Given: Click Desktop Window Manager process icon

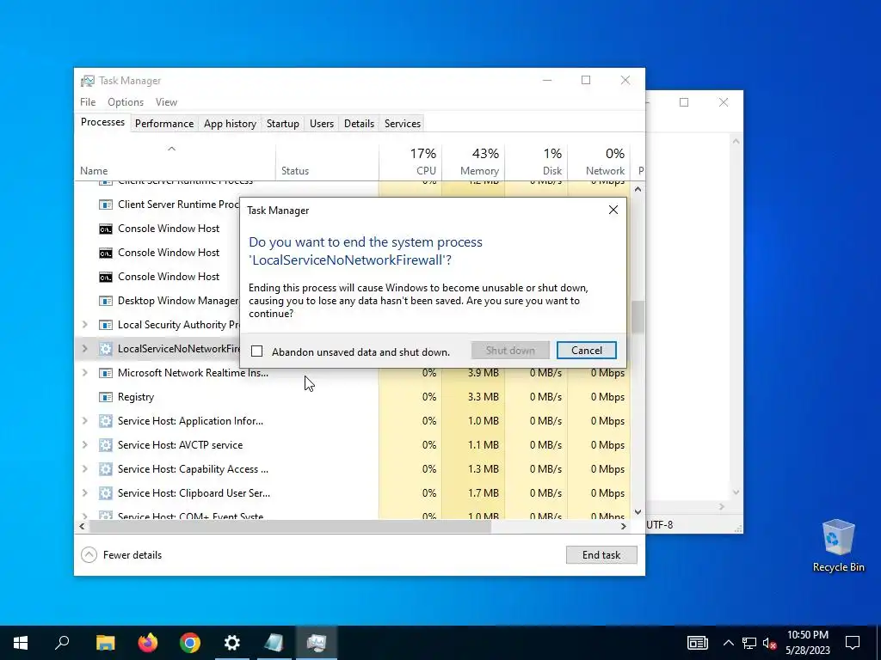Looking at the screenshot, I should tap(106, 301).
